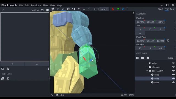This screenshot has width=176, height=99.
Task: Hide the LEFTELBOW group
Action: 174,71
